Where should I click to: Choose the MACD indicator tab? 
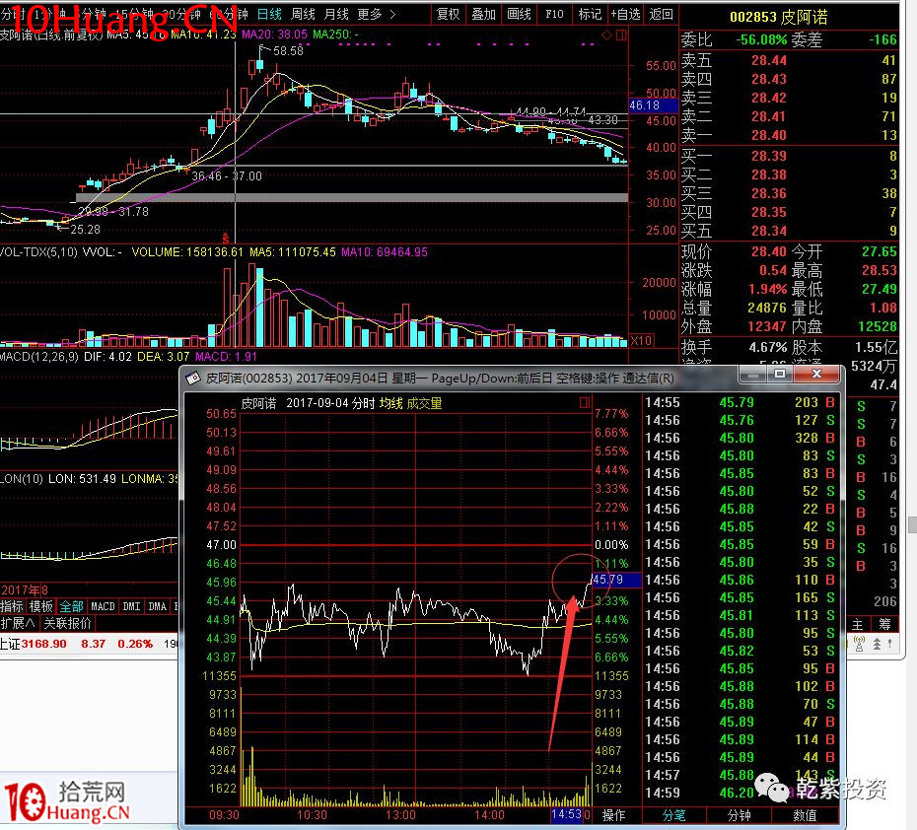(103, 606)
